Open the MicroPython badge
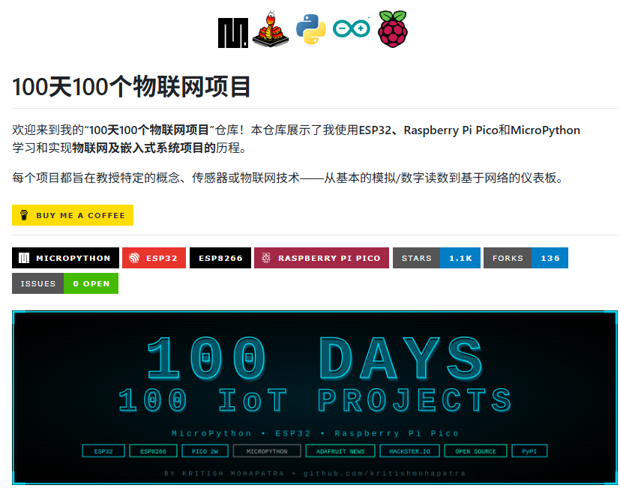Image resolution: width=620 pixels, height=488 pixels. (x=65, y=258)
